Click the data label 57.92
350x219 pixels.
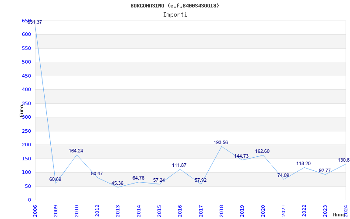[x=201, y=180]
